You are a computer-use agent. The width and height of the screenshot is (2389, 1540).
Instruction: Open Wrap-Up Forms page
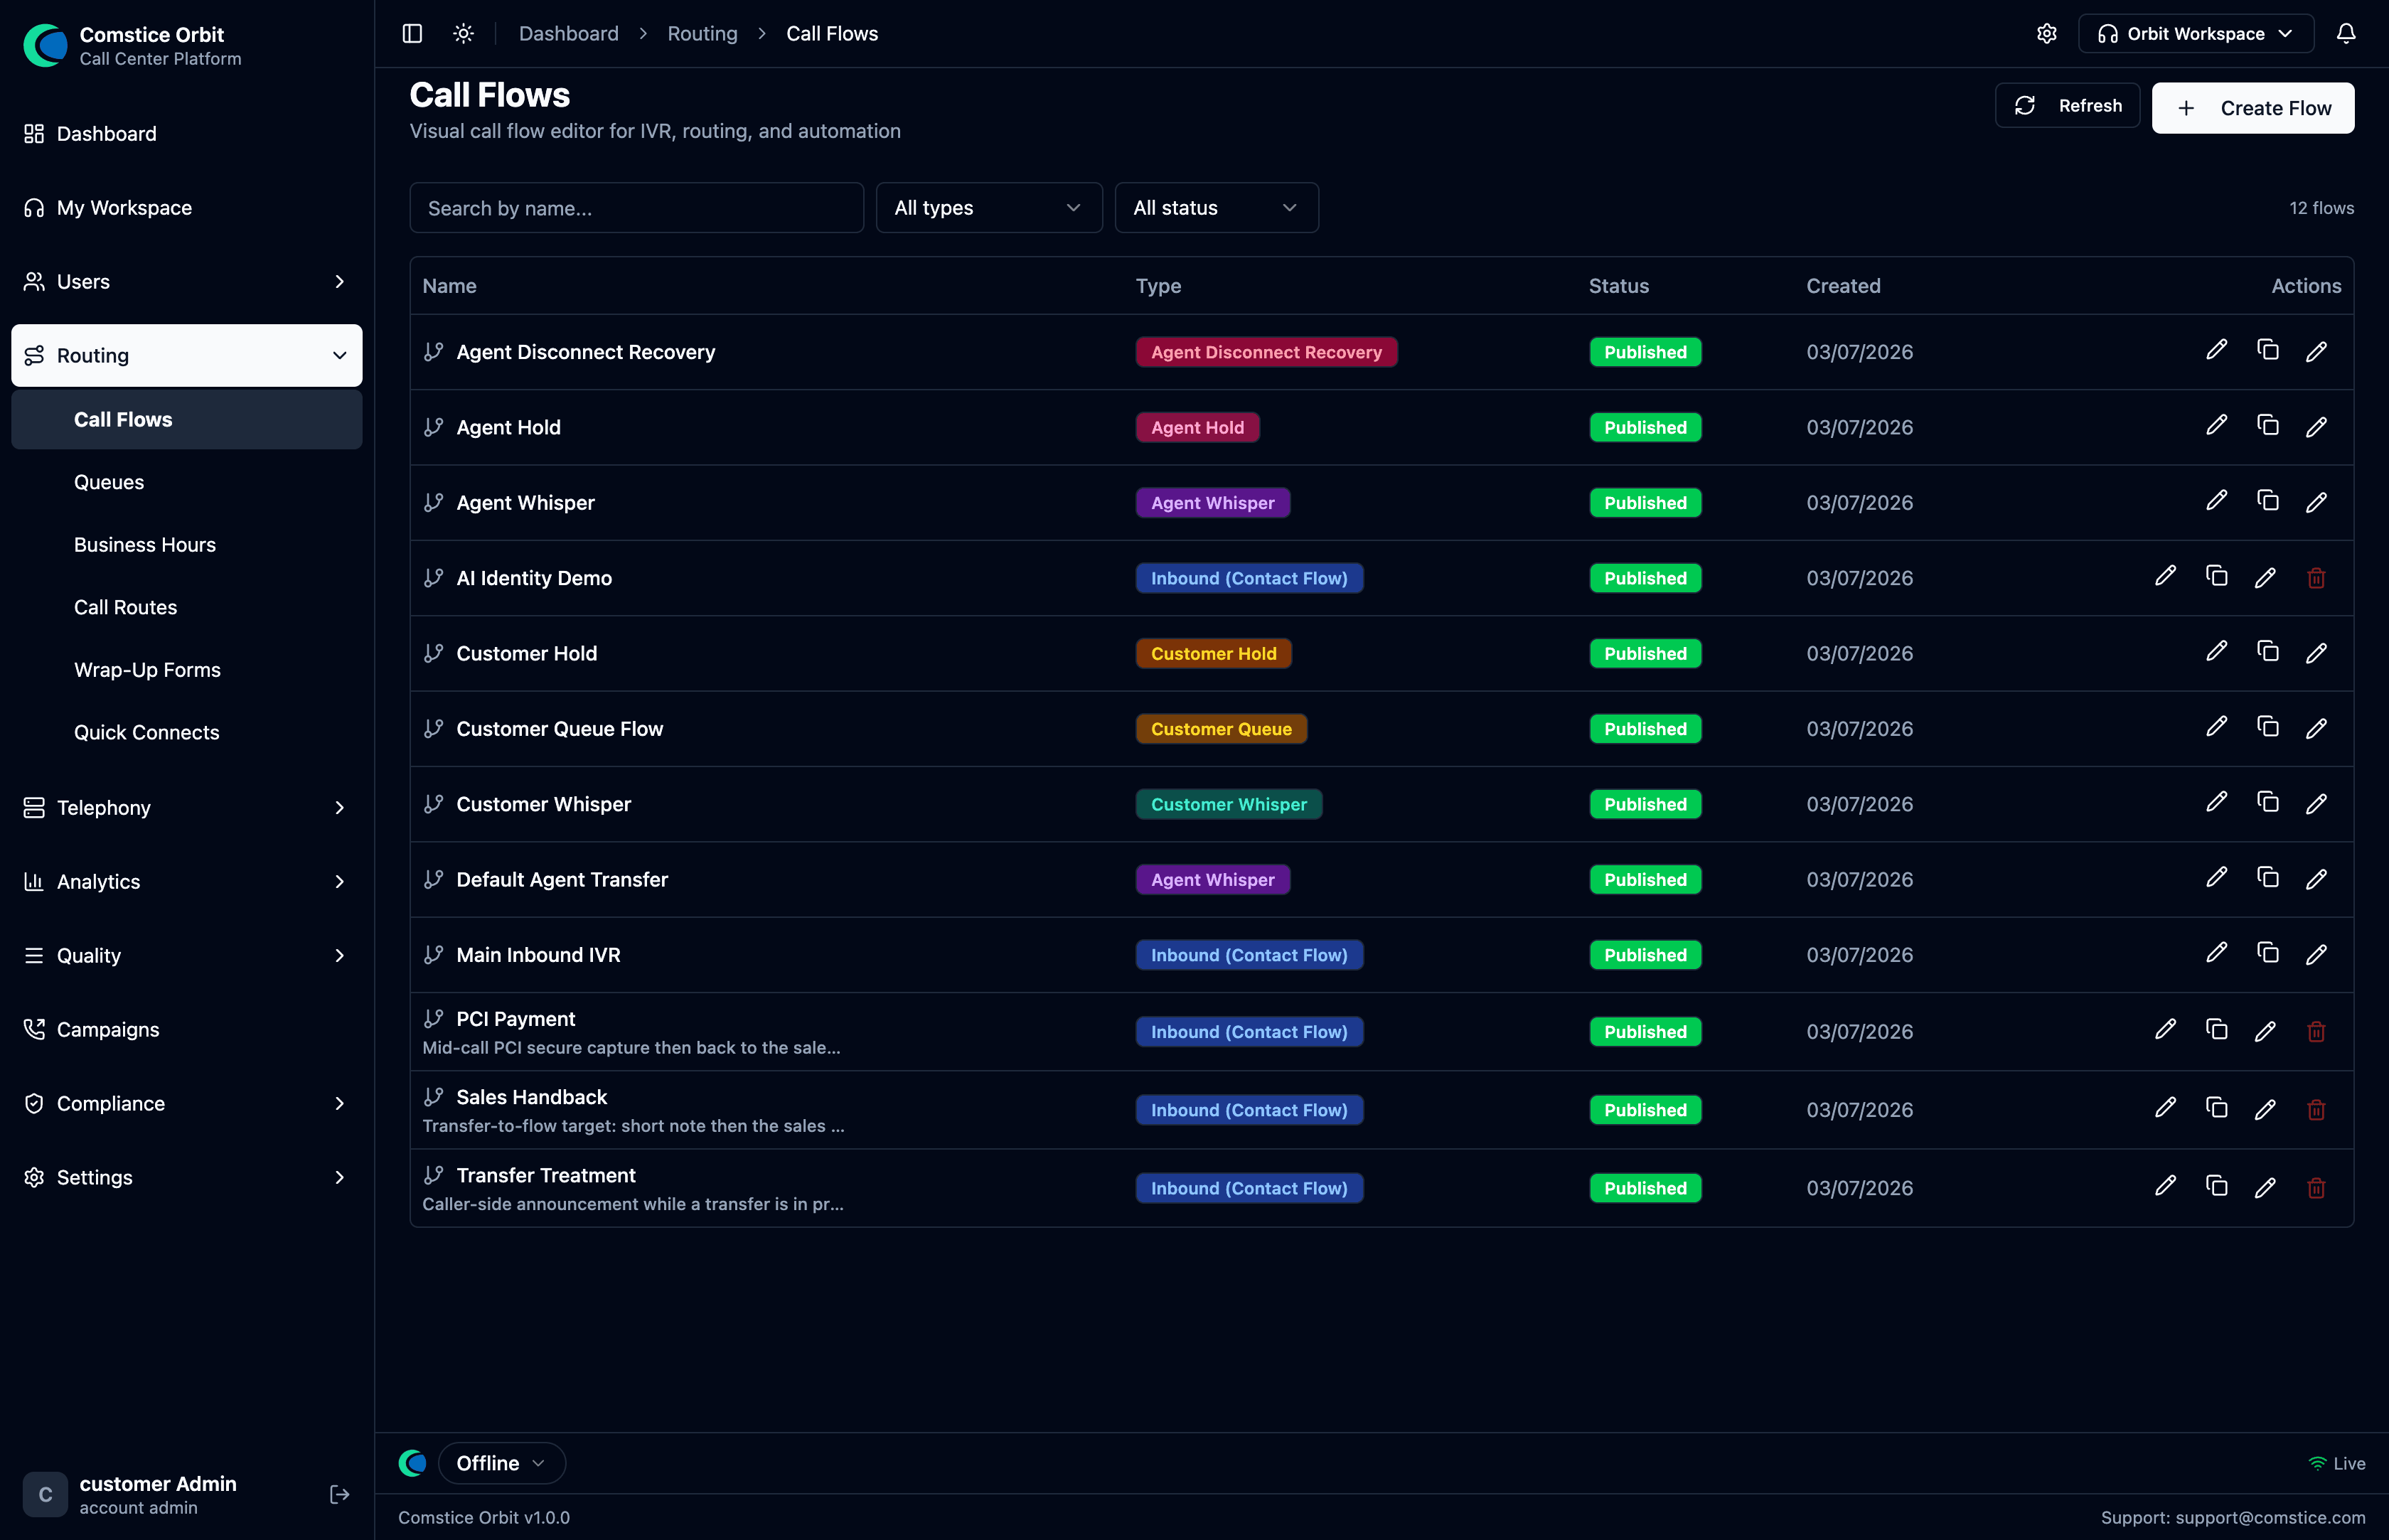click(x=186, y=670)
